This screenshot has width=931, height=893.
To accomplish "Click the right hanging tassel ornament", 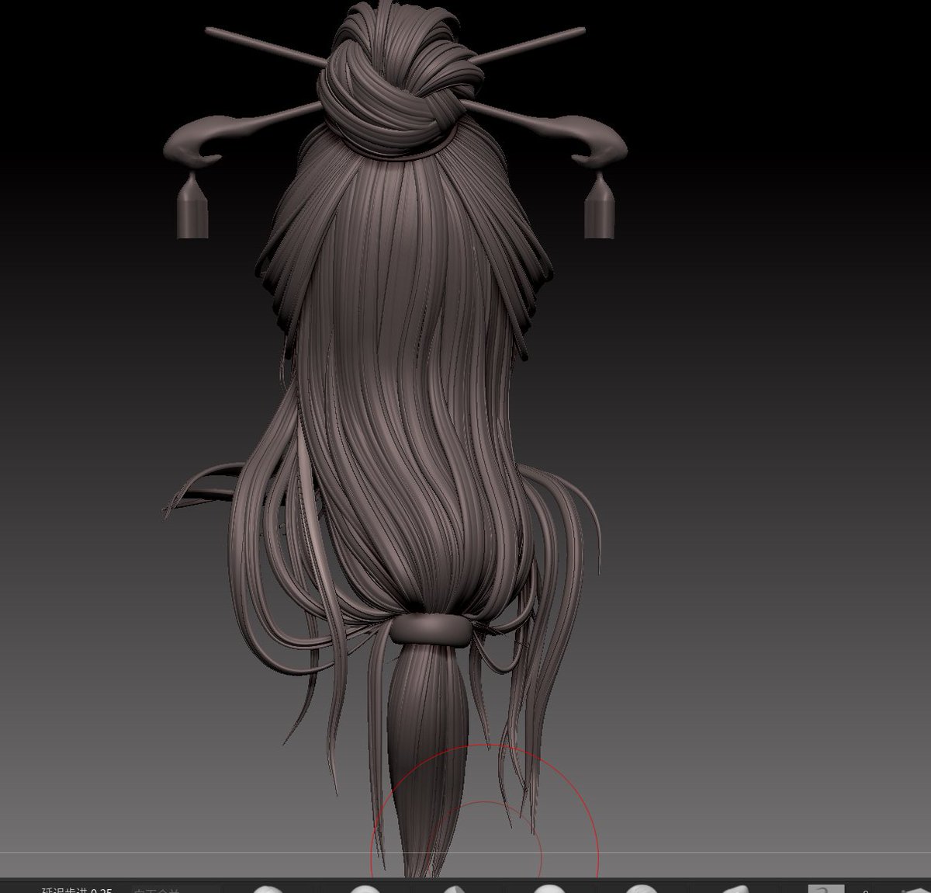I will pyautogui.click(x=598, y=205).
